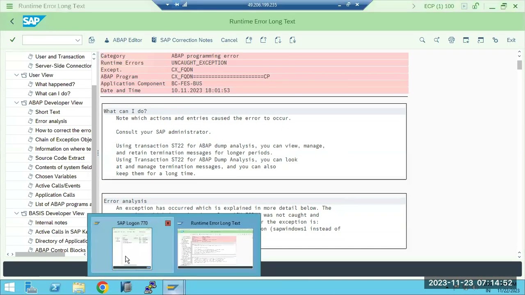
Task: Select Active Calls/Events tree item
Action: pos(58,186)
